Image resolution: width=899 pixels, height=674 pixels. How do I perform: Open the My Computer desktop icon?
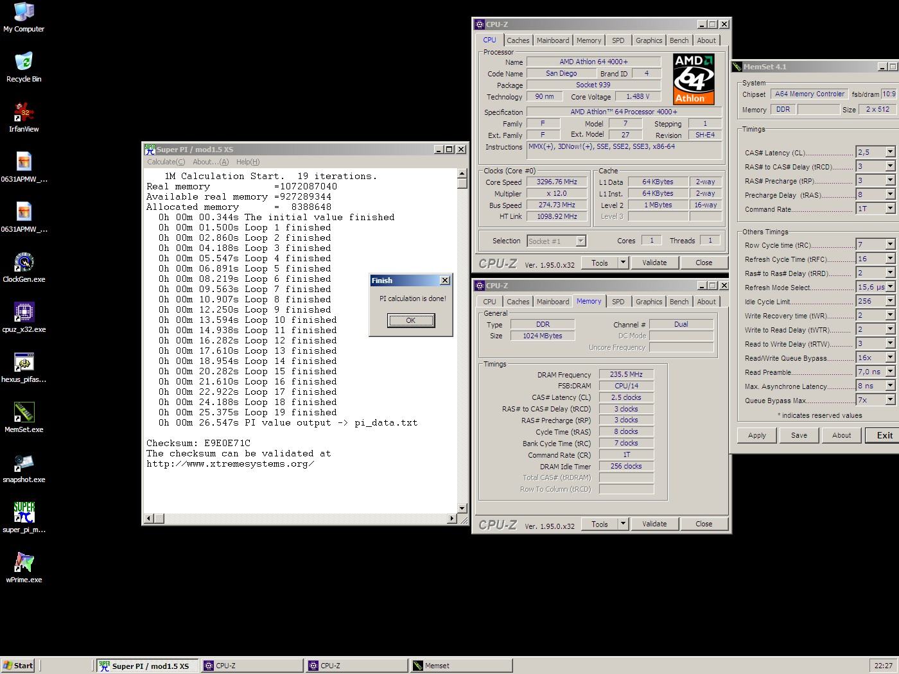point(24,17)
